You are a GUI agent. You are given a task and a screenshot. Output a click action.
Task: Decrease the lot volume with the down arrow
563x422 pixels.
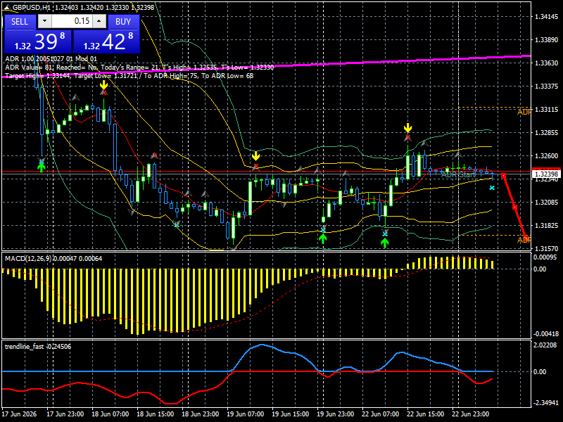(x=44, y=21)
